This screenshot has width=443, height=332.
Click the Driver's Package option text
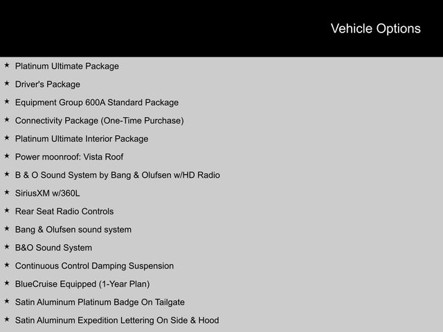pos(47,84)
